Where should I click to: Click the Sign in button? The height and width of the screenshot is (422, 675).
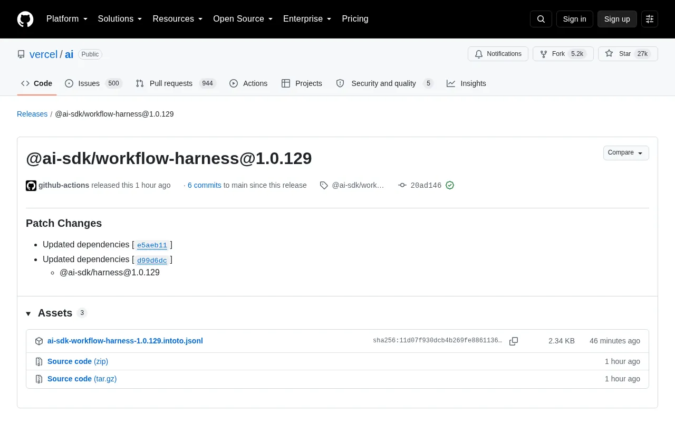574,19
